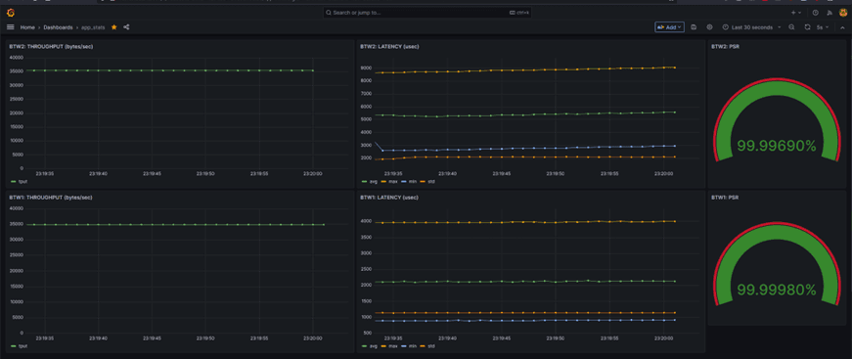Click the 40000 label on BTW2 Throughput axis

[x=17, y=57]
